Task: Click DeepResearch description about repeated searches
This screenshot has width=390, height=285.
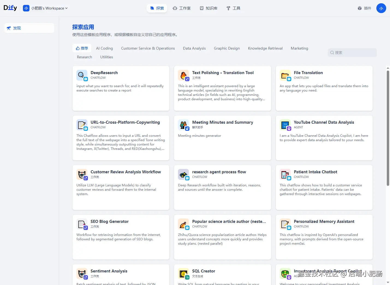Action: (x=120, y=88)
